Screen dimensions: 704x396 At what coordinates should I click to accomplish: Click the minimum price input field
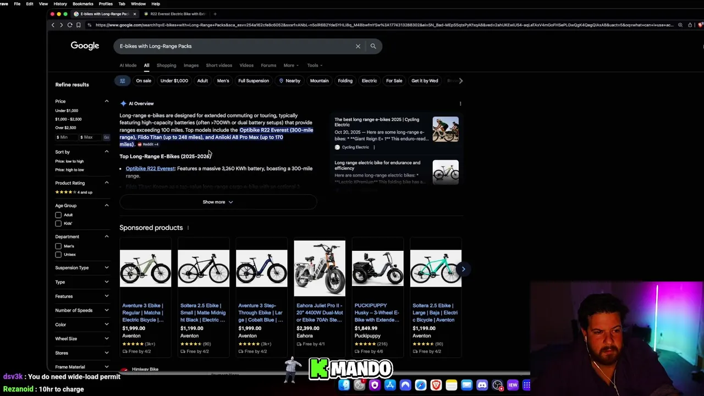(66, 137)
